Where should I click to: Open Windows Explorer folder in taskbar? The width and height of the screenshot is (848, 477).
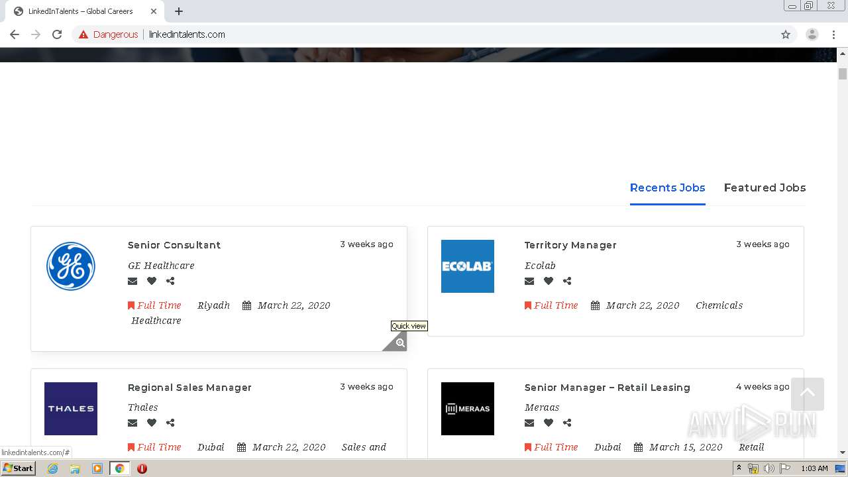[75, 468]
